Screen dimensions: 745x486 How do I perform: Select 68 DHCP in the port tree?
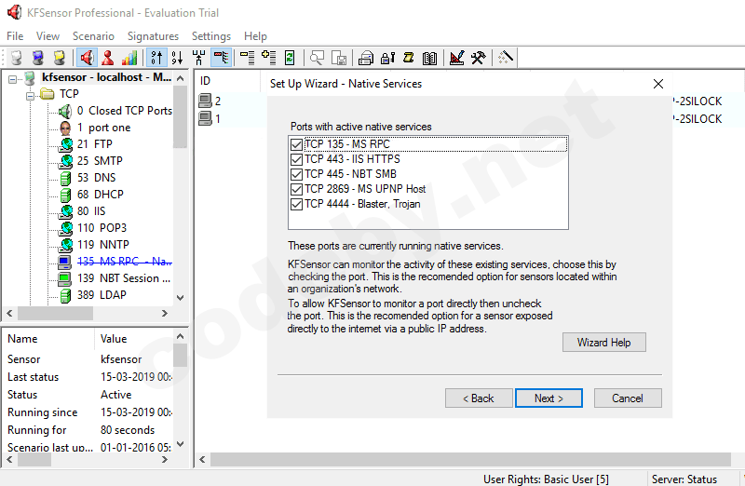[101, 194]
